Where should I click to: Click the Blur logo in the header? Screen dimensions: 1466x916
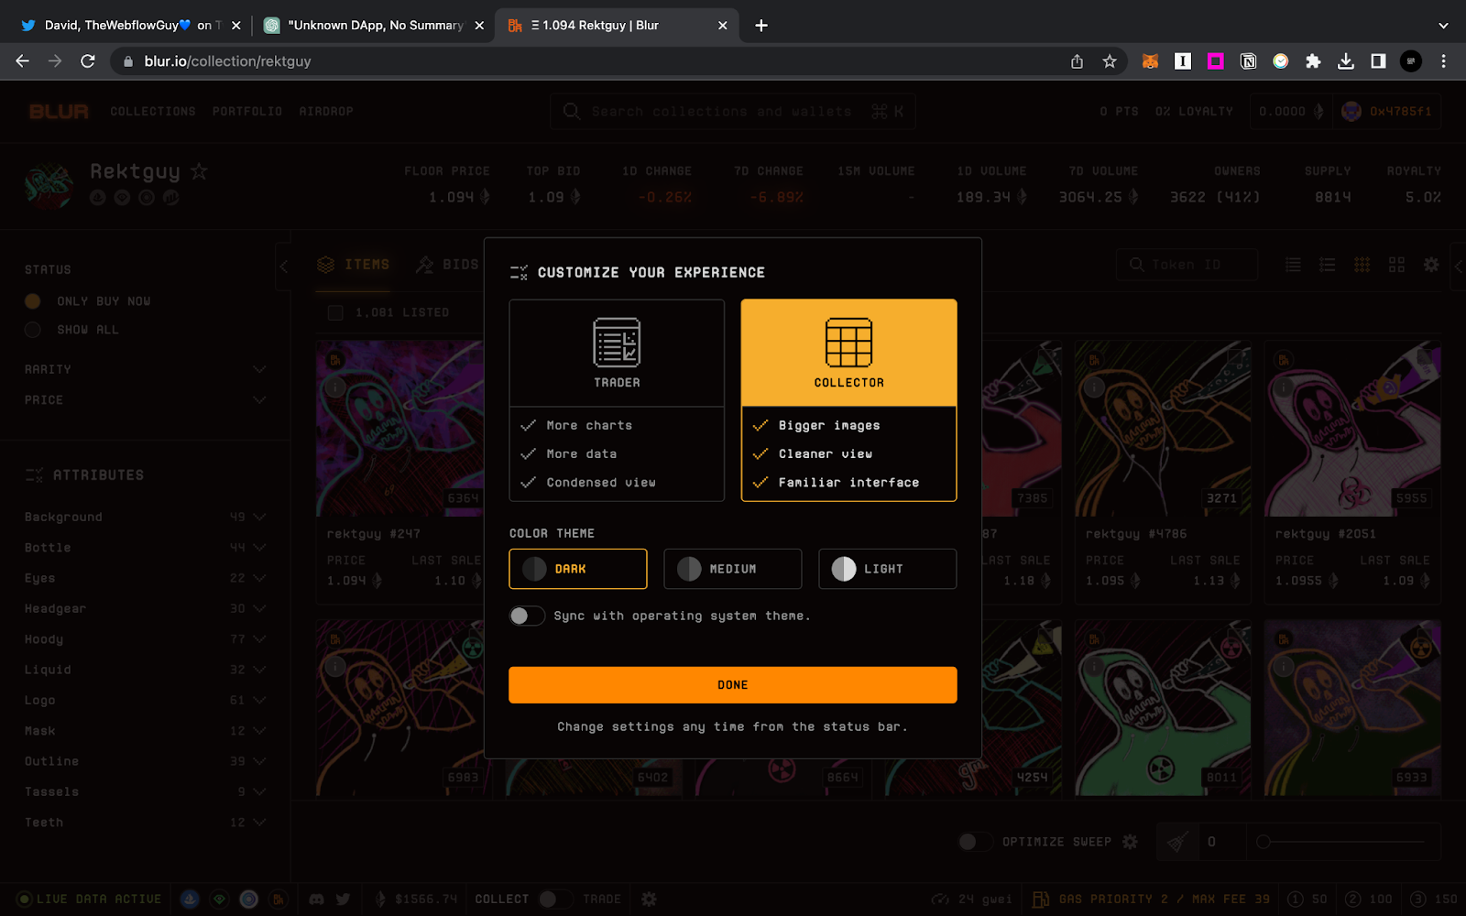[59, 112]
